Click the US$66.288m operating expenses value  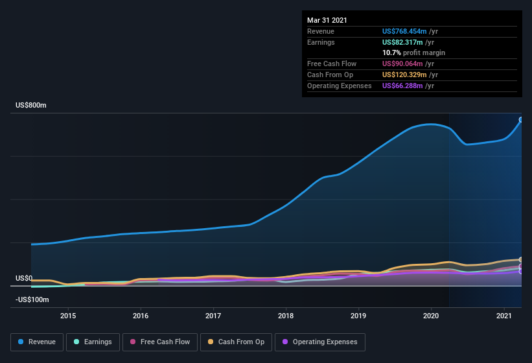click(402, 86)
